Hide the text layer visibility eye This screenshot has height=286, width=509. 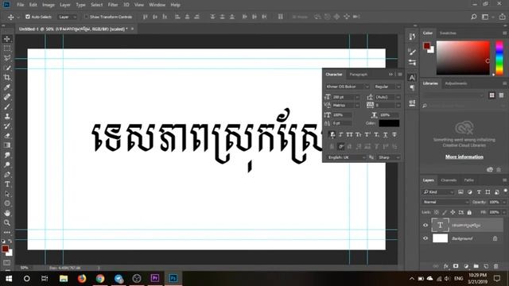click(425, 226)
